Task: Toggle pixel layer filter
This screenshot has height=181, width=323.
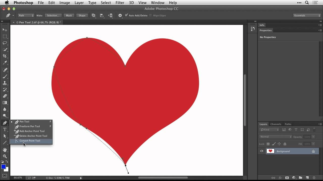Action: (x=284, y=130)
